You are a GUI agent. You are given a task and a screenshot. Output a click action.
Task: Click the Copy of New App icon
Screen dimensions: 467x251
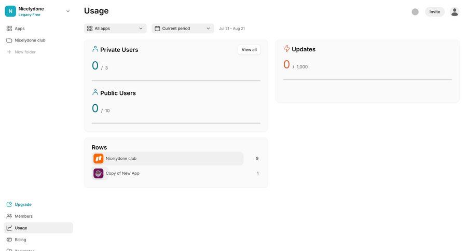click(x=98, y=173)
